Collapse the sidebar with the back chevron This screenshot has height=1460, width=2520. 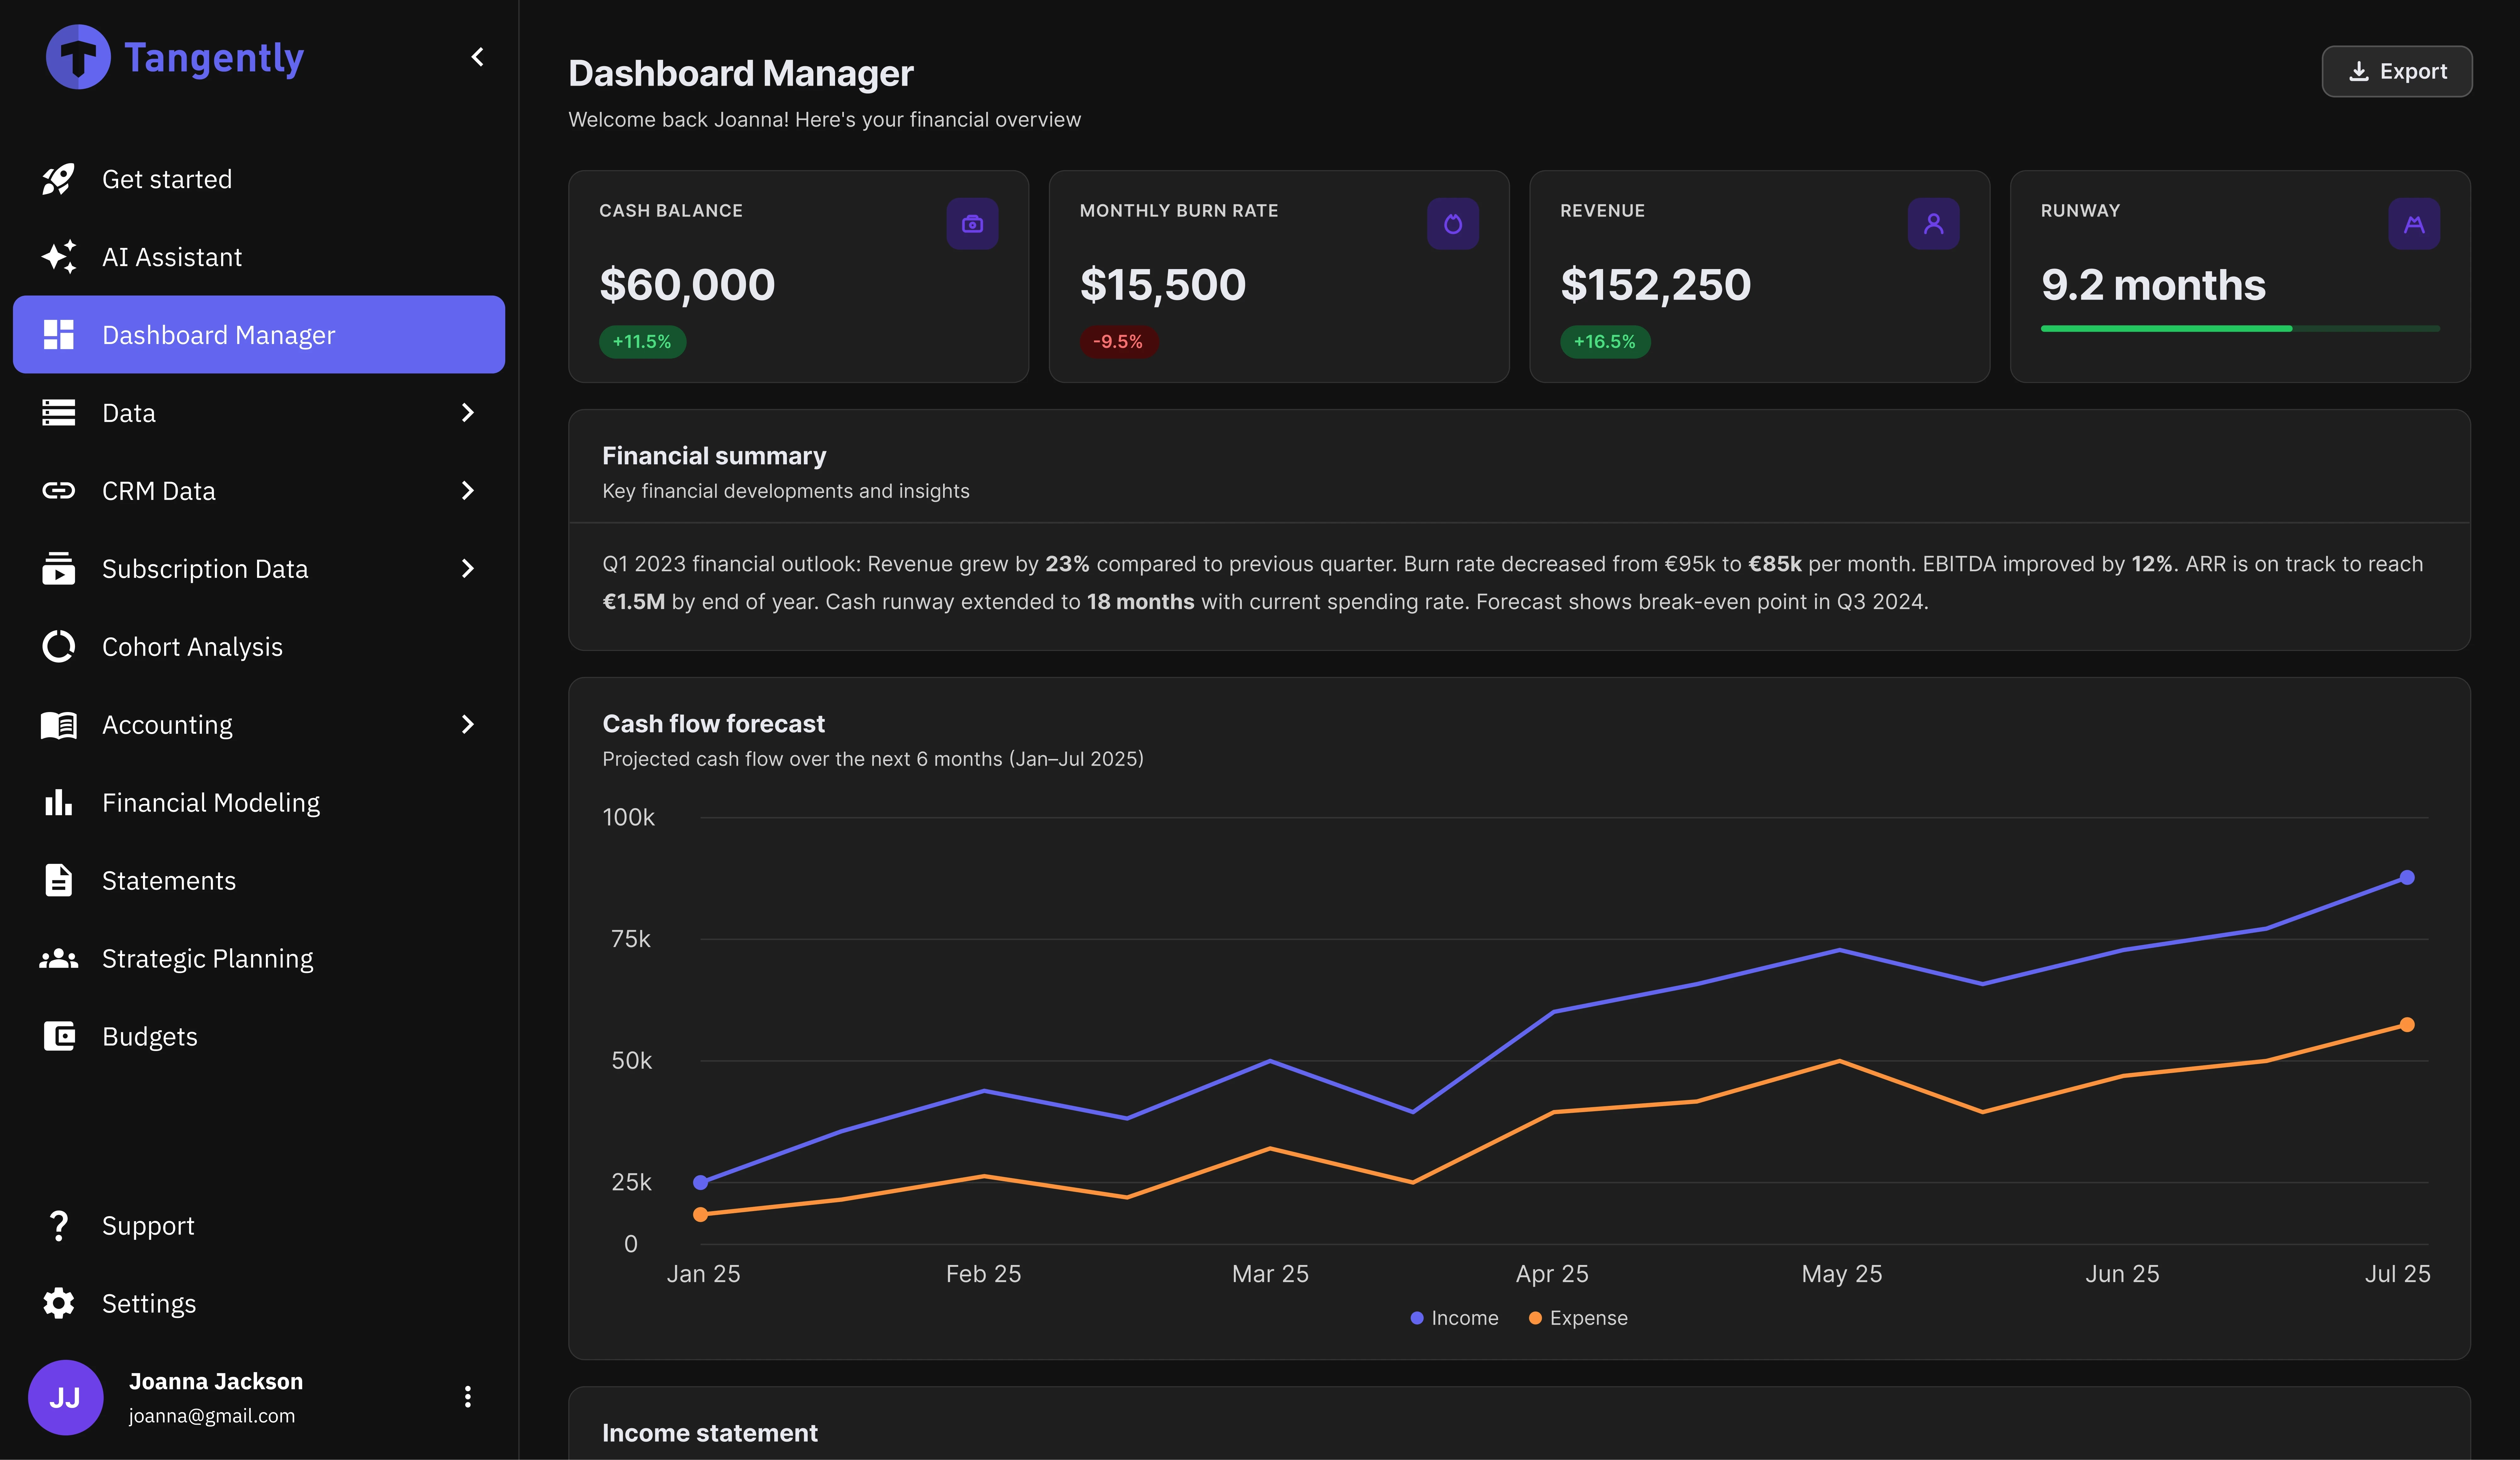tap(478, 57)
